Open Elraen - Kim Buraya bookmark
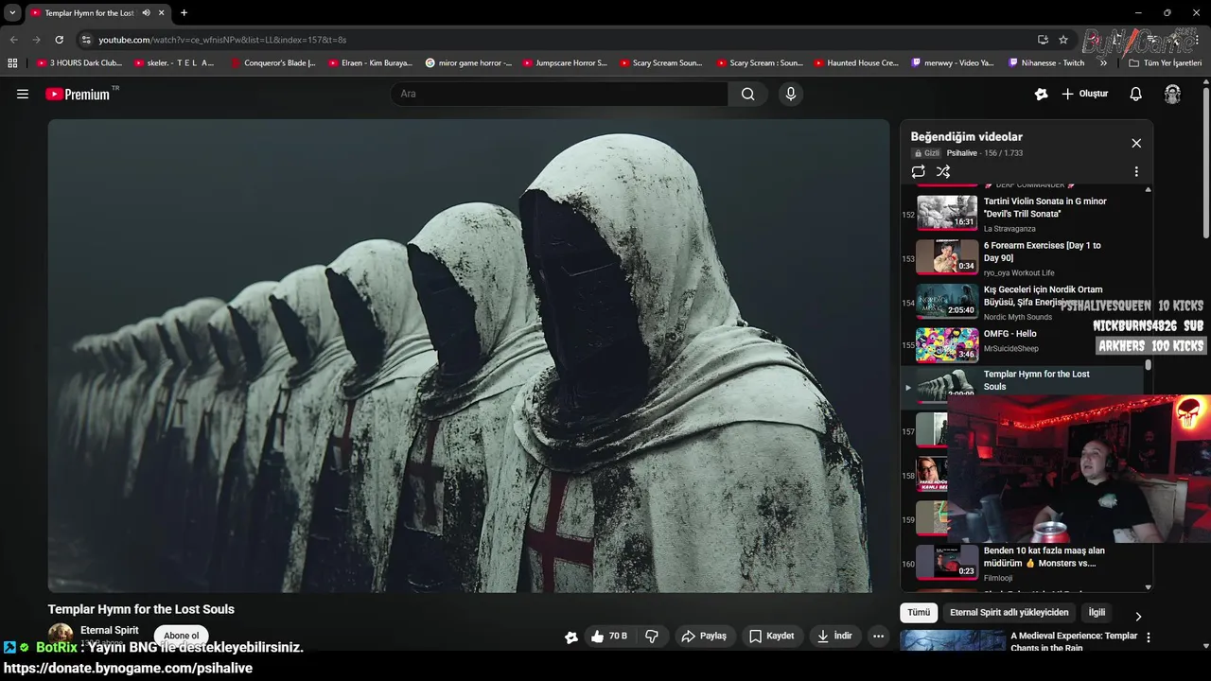This screenshot has height=681, width=1211. click(370, 63)
